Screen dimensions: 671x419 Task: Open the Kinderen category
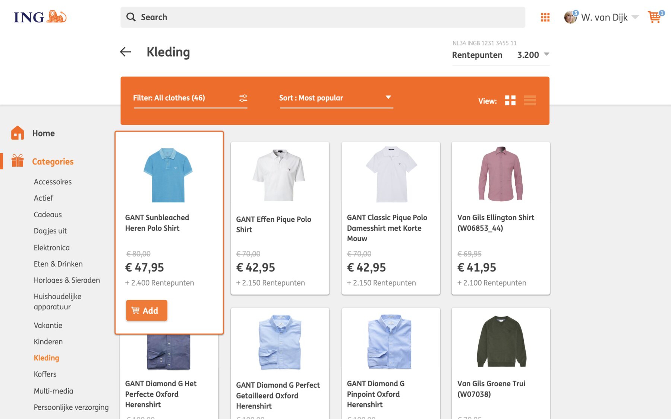point(48,341)
